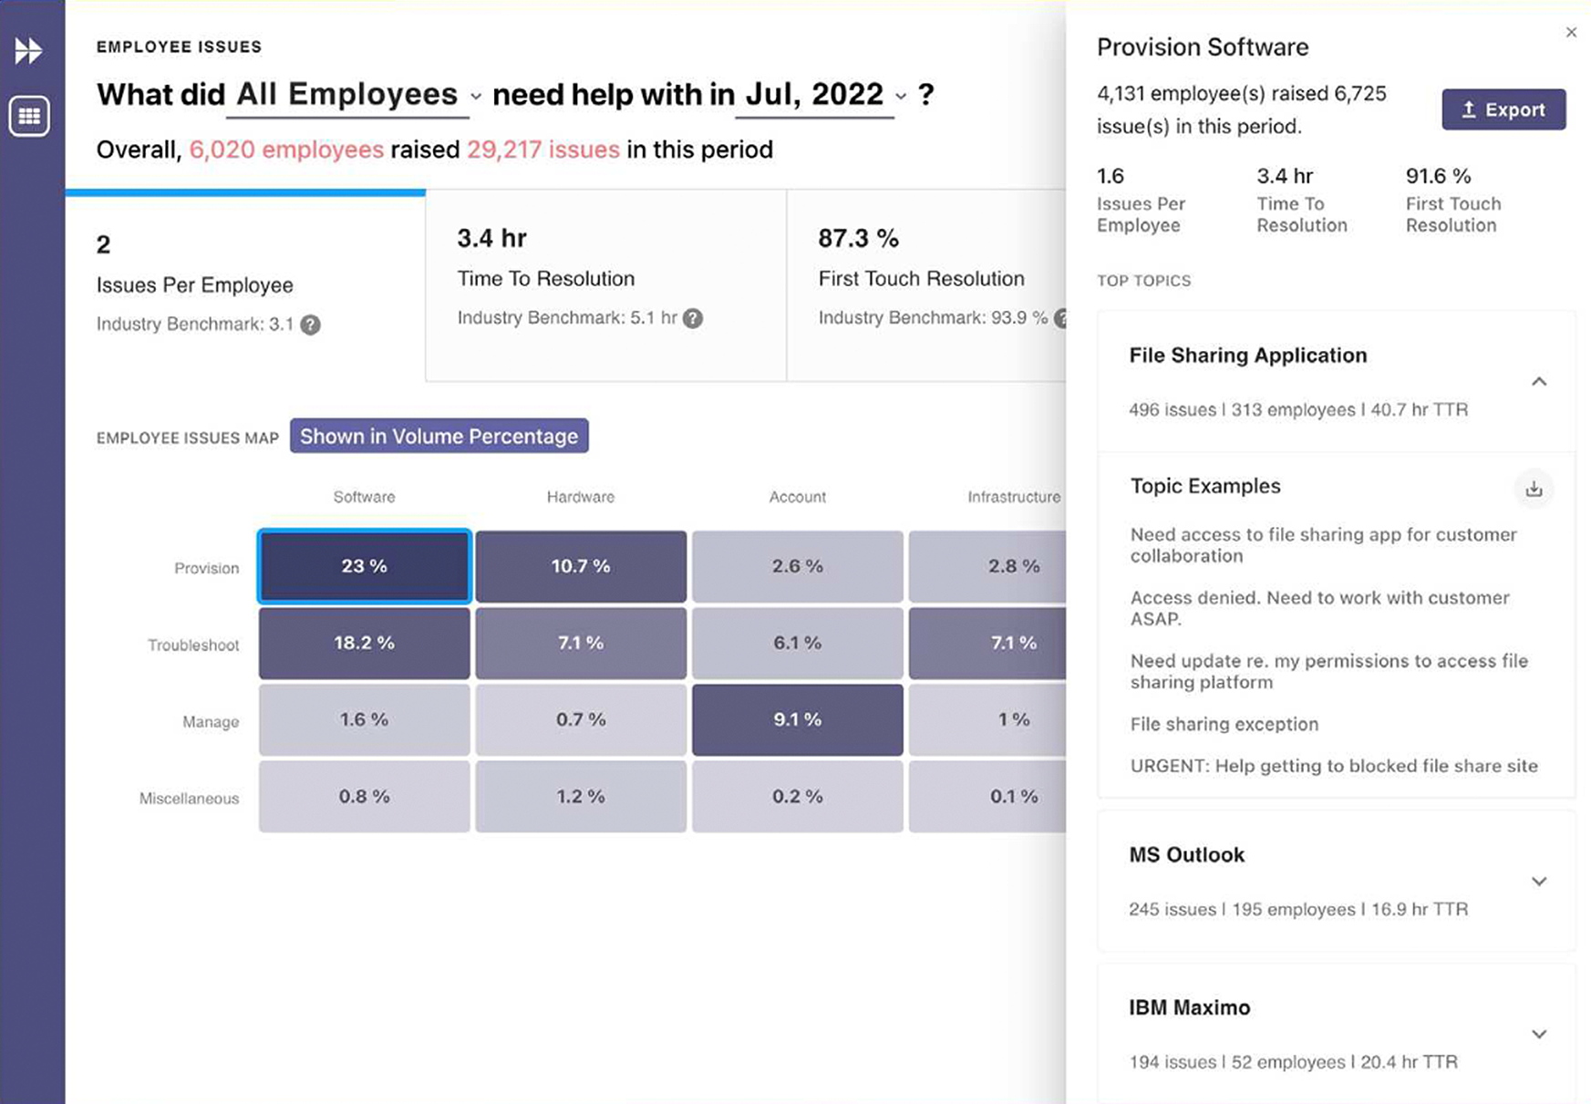Toggle Shown in Volume Percentage

[439, 436]
